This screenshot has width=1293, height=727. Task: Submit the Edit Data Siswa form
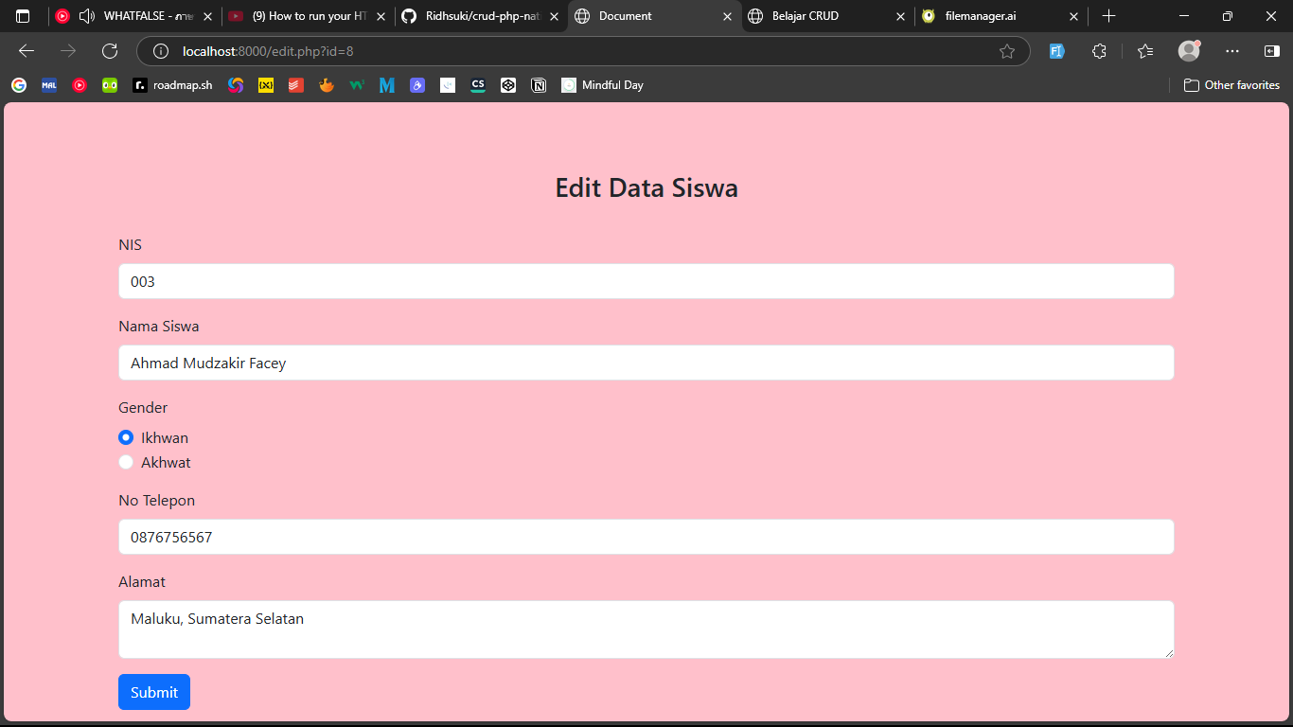coord(153,692)
